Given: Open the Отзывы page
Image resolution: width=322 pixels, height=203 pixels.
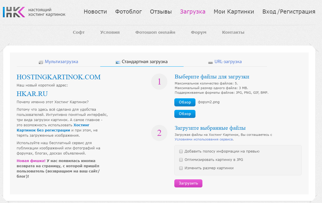Looking at the screenshot, I should 161,12.
